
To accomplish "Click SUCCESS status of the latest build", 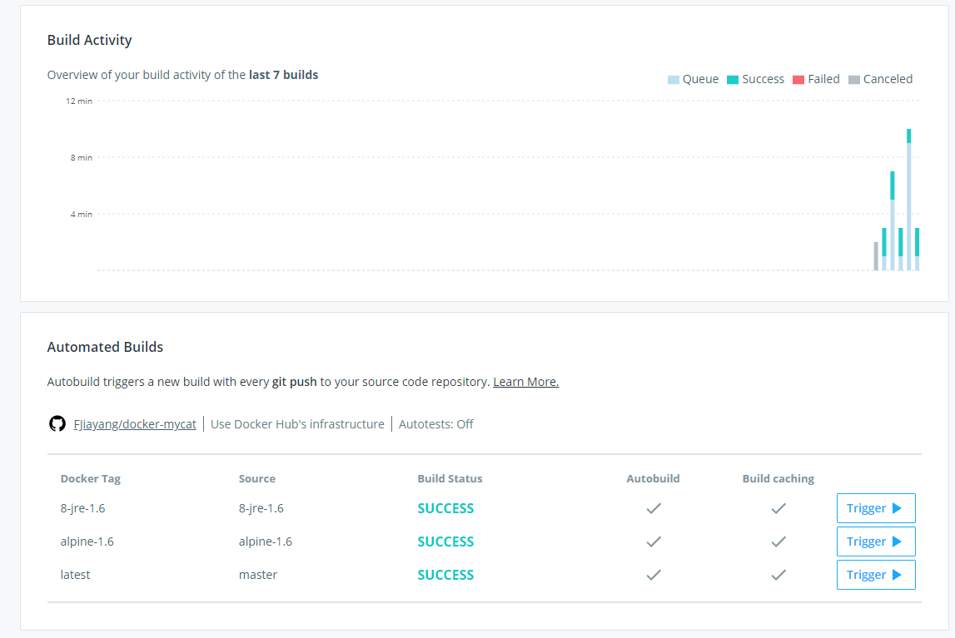I will click(x=445, y=575).
